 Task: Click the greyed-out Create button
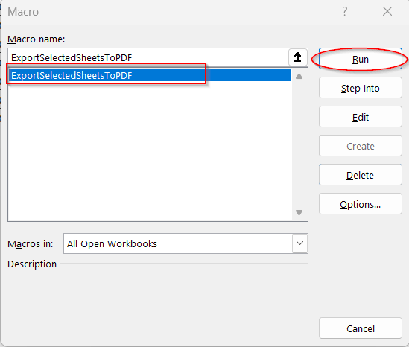(x=361, y=146)
